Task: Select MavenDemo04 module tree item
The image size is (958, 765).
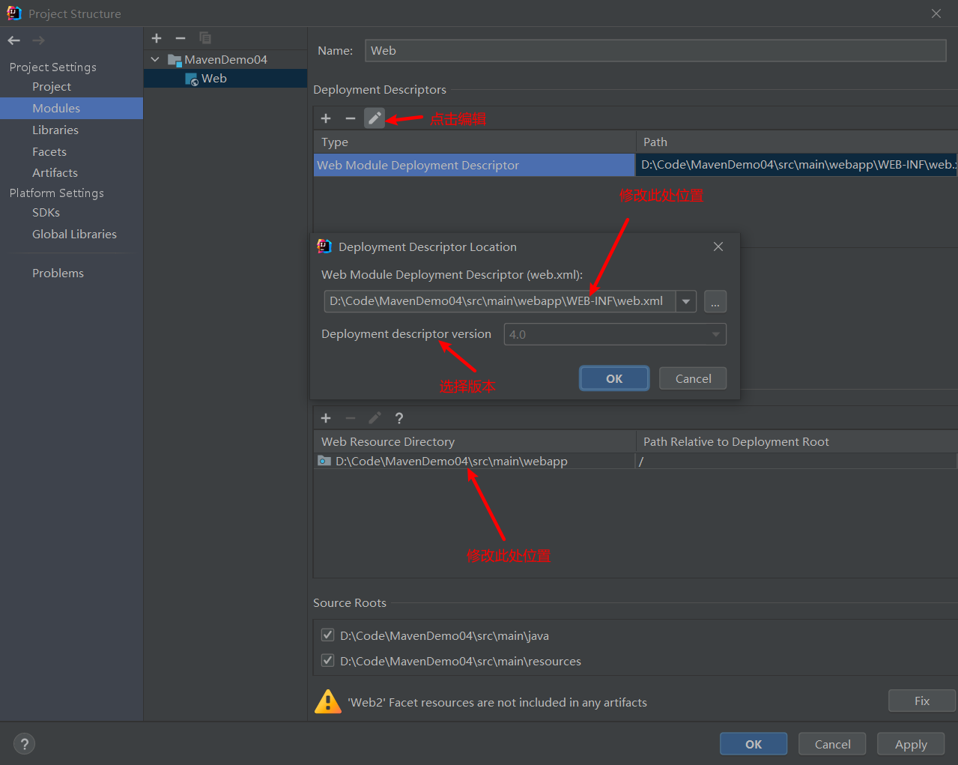Action: [225, 59]
